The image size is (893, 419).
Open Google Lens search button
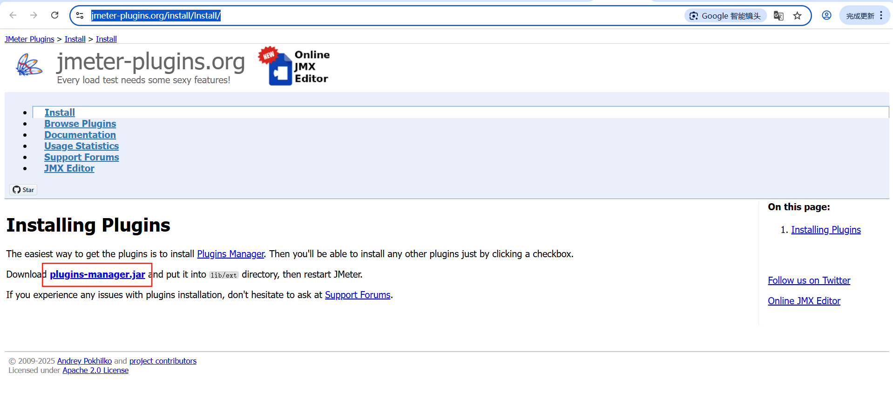[x=725, y=16]
